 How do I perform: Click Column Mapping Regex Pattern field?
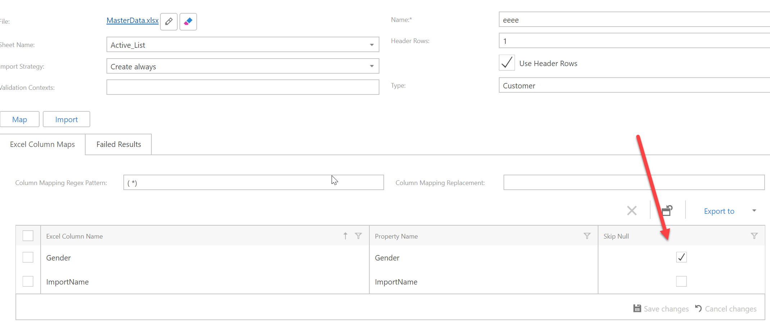[x=254, y=183]
